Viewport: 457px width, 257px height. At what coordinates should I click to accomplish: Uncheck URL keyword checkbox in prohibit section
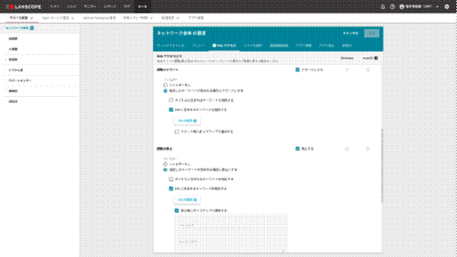coord(171,189)
